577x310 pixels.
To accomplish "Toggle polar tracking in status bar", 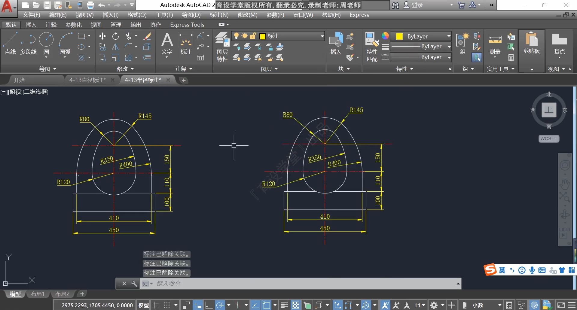I will [220, 305].
